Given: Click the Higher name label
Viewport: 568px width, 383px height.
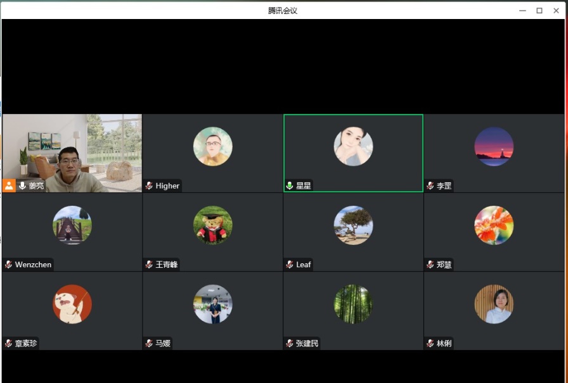Looking at the screenshot, I should 167,185.
